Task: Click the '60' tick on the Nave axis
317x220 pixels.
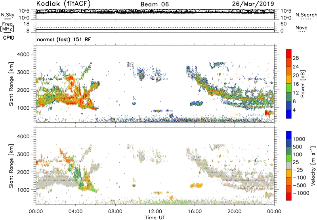Action: (283, 24)
